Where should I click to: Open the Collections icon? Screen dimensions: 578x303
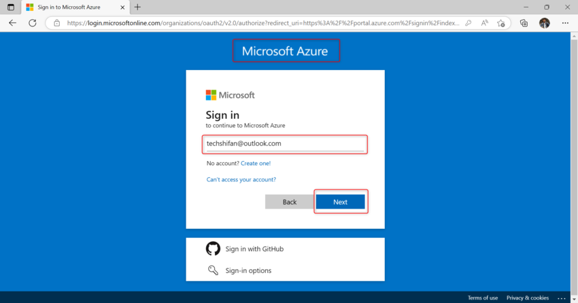point(524,23)
